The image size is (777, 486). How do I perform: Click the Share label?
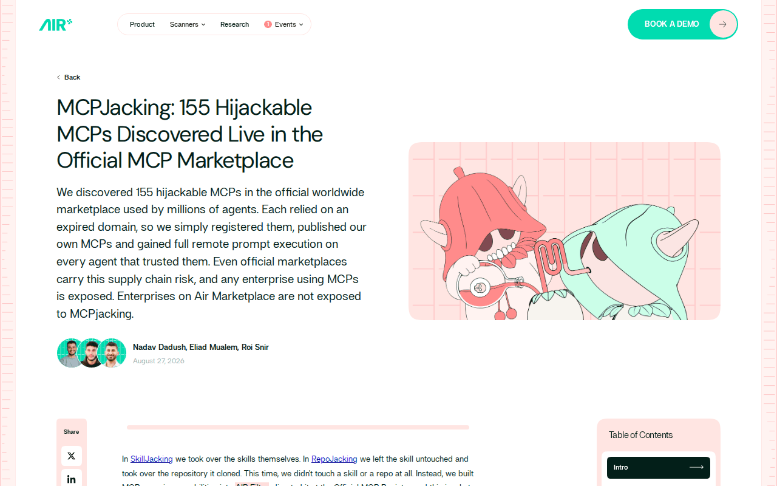71,432
